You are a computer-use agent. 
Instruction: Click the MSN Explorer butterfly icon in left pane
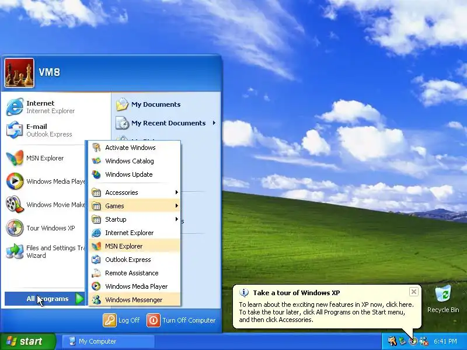pos(15,157)
